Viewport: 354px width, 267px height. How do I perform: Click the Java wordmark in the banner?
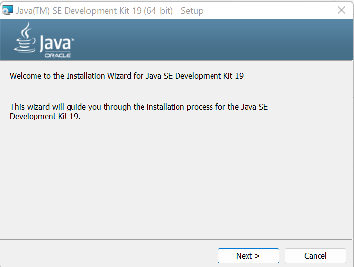click(x=56, y=43)
